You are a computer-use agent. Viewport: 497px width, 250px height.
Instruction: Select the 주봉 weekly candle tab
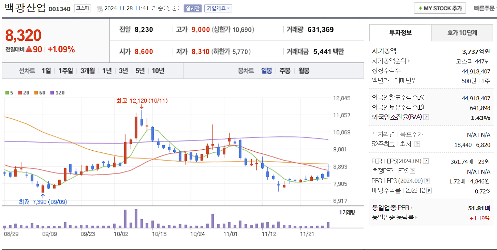(285, 70)
